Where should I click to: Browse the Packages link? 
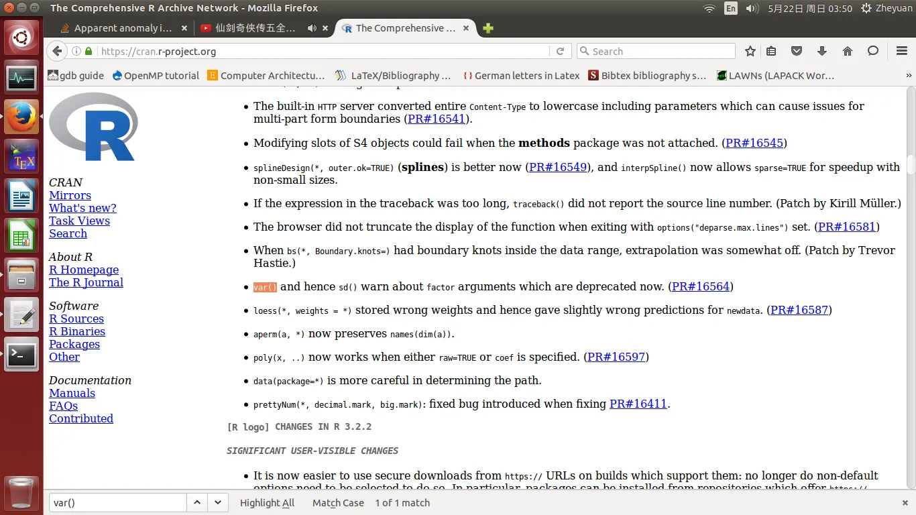tap(74, 344)
